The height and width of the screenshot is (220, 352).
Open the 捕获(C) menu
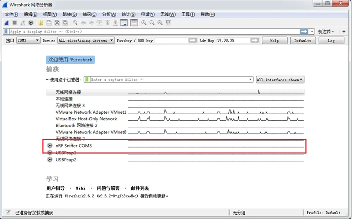tap(89, 14)
